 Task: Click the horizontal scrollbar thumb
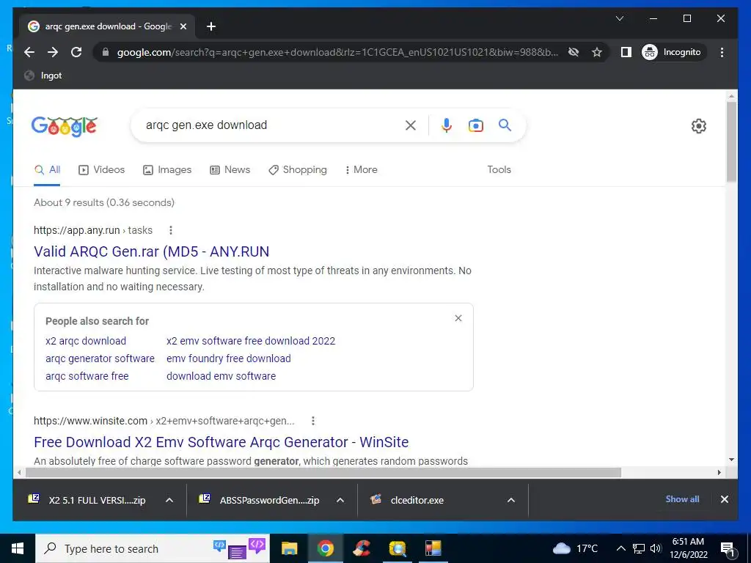323,473
